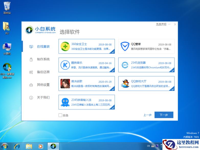200x150 pixels.
Task: Click the 小白系统 logo in header
Action: [40, 30]
